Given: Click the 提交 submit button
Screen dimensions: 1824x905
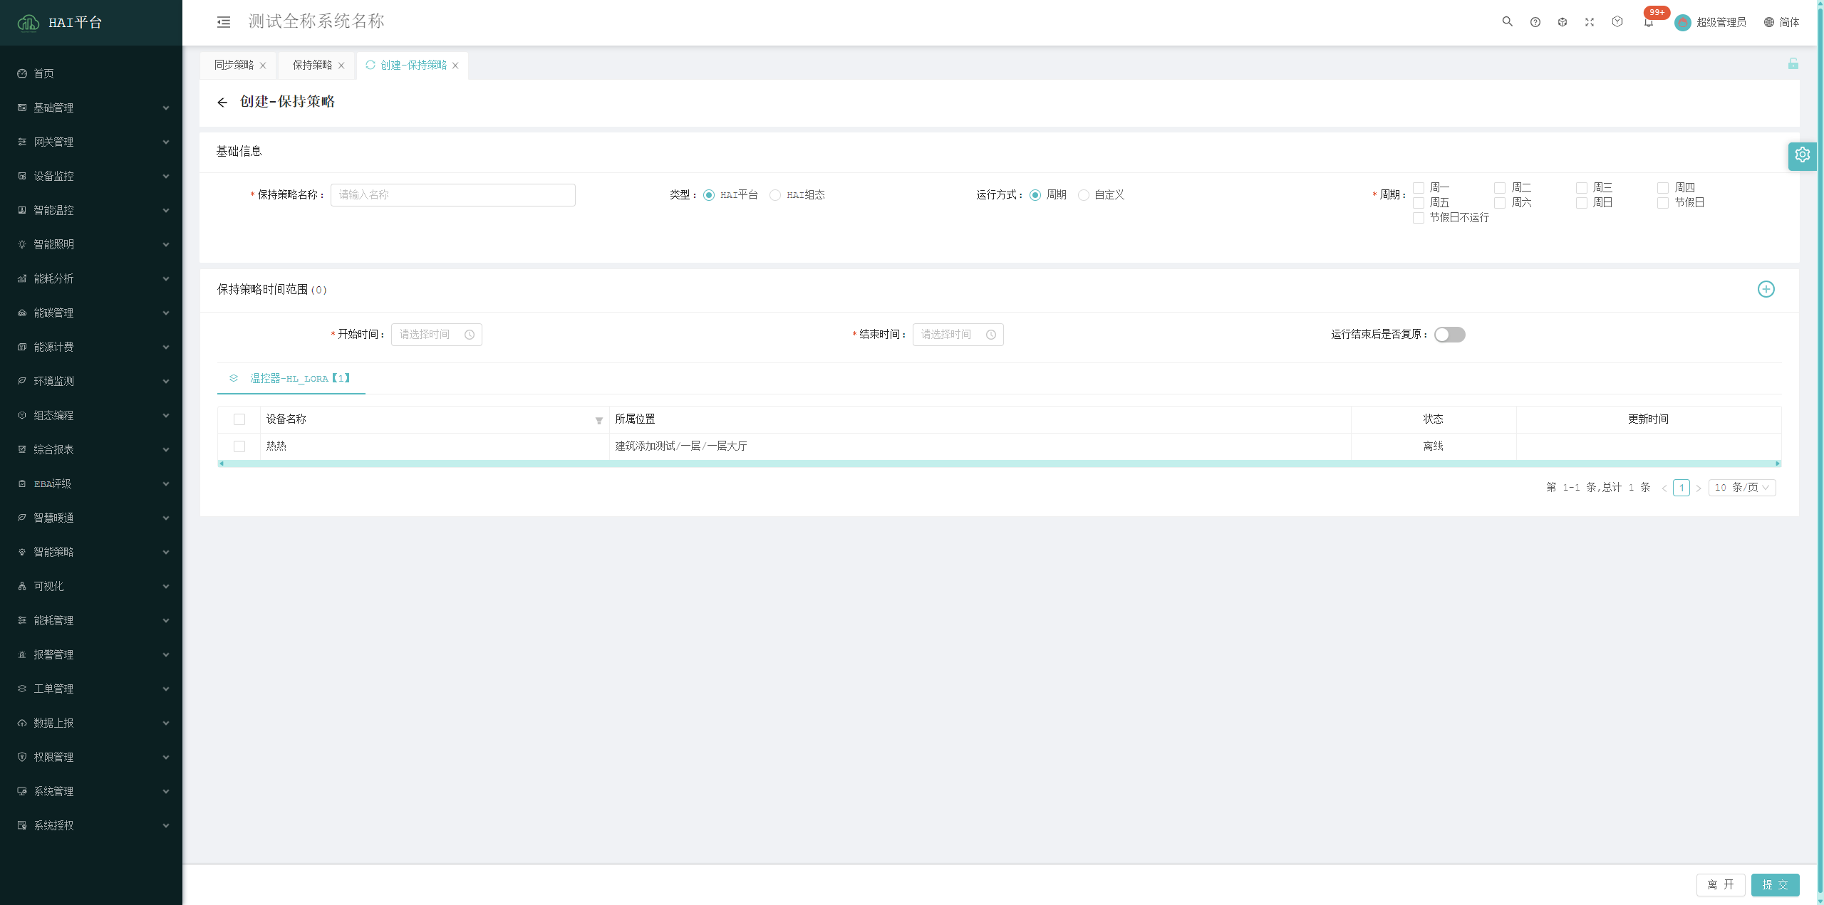Looking at the screenshot, I should (x=1775, y=884).
